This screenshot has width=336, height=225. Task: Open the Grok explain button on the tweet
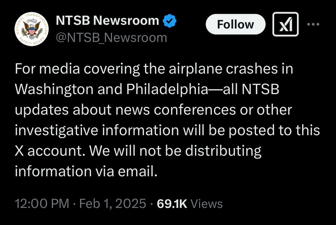tap(286, 24)
